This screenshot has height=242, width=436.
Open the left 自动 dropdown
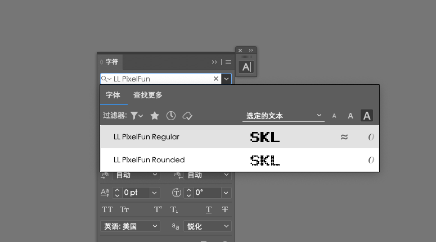point(136,175)
